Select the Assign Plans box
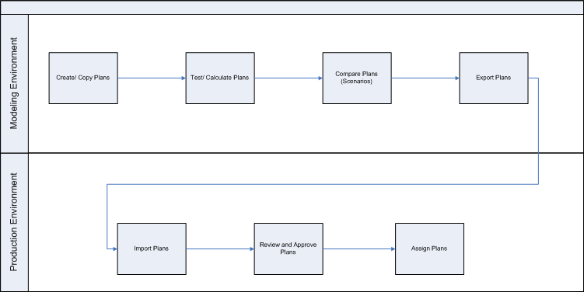584x292 pixels. click(x=429, y=249)
